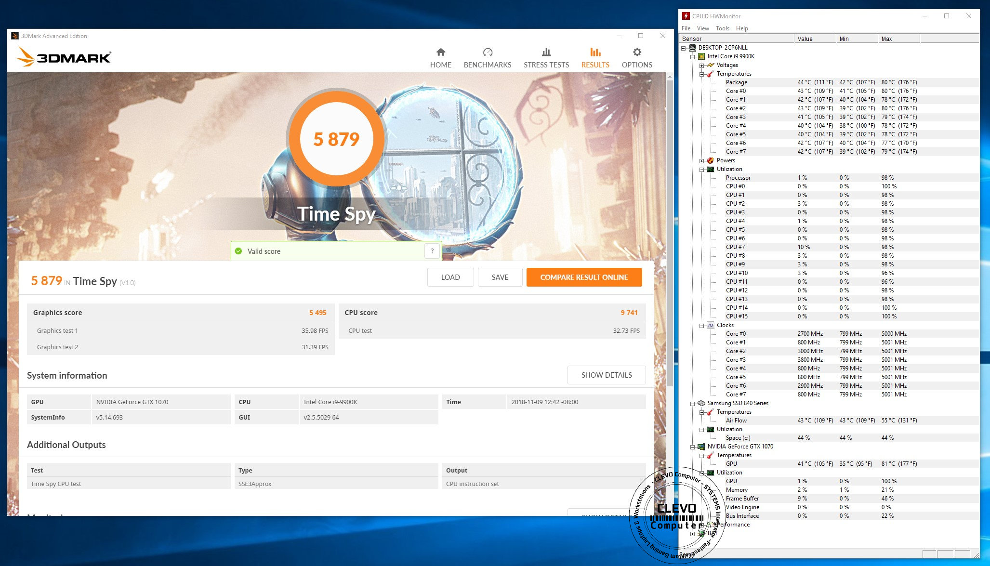Click the Home house icon

[440, 52]
